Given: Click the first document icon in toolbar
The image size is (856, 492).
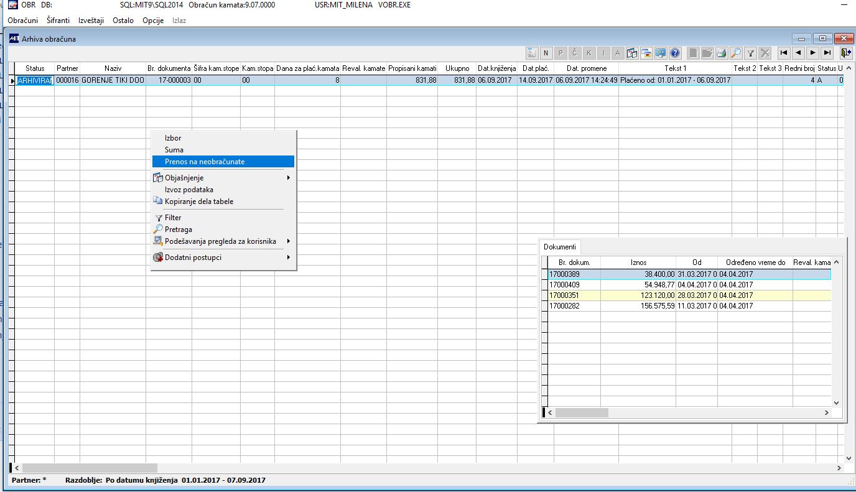Looking at the screenshot, I should 532,53.
